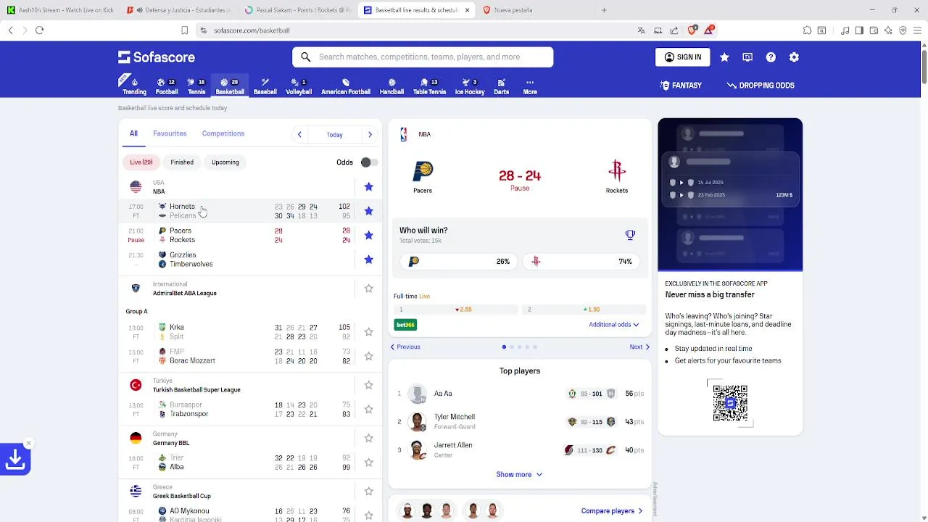
Task: Open the Darts sport section
Action: pos(501,86)
